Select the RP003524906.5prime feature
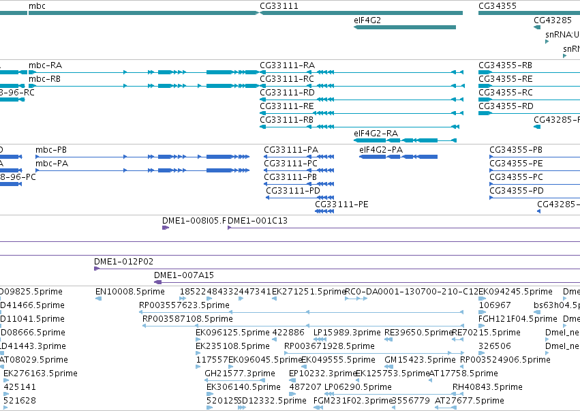The height and width of the screenshot is (411, 580). (x=462, y=367)
